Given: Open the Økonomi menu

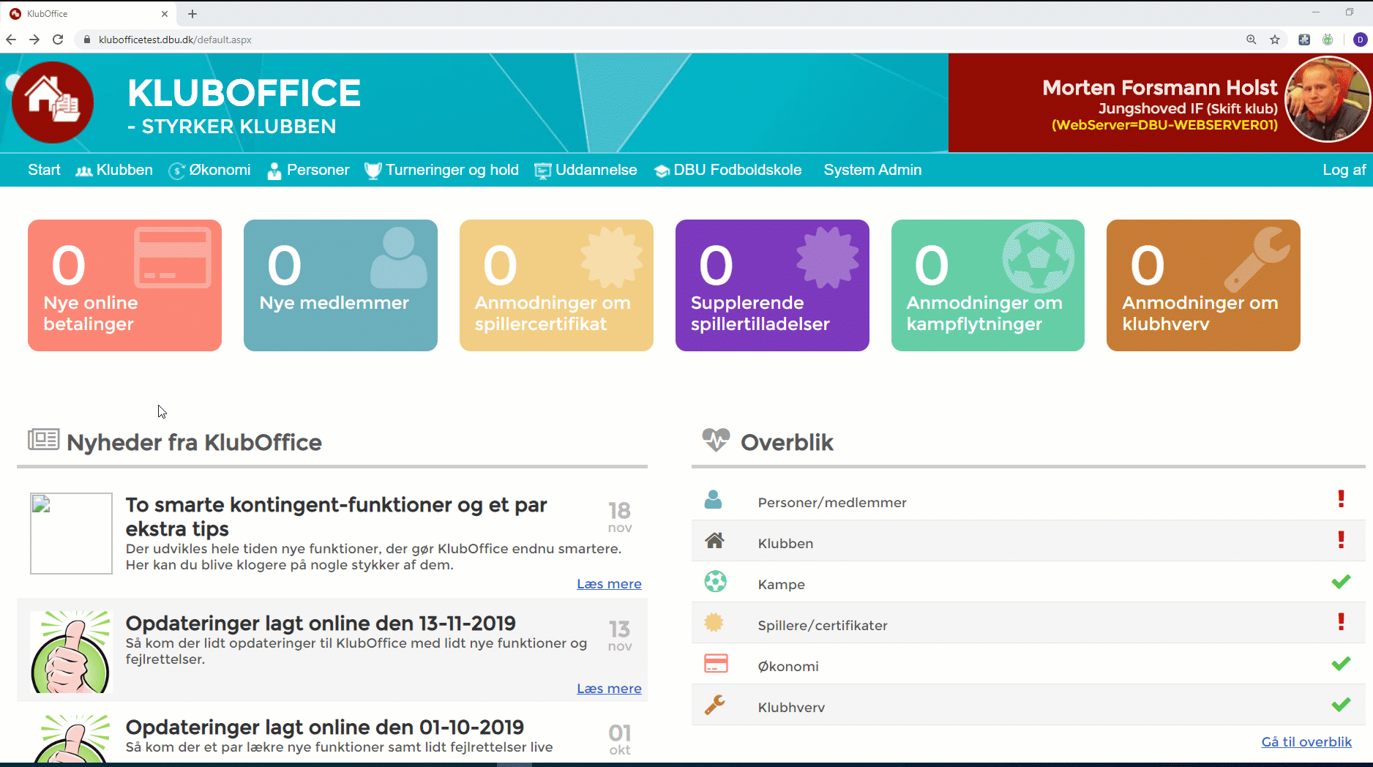Looking at the screenshot, I should point(210,170).
